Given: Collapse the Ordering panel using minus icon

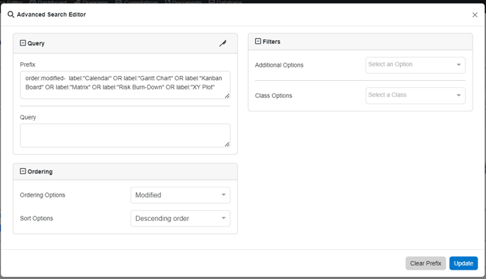Looking at the screenshot, I should tap(23, 171).
